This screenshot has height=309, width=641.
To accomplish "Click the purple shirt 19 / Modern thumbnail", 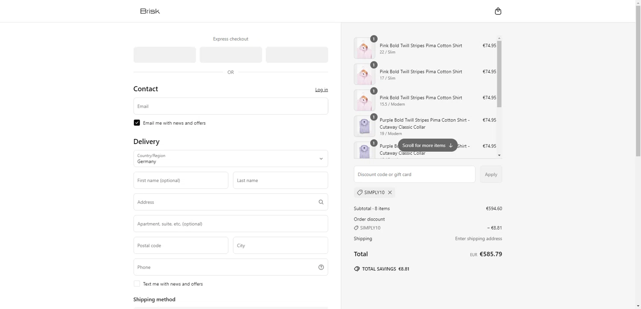I will tap(365, 127).
